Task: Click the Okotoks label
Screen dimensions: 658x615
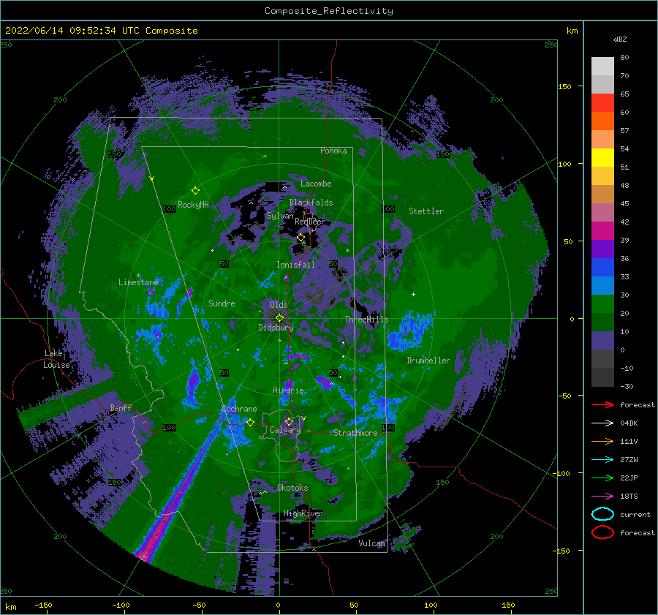Action: pos(292,488)
